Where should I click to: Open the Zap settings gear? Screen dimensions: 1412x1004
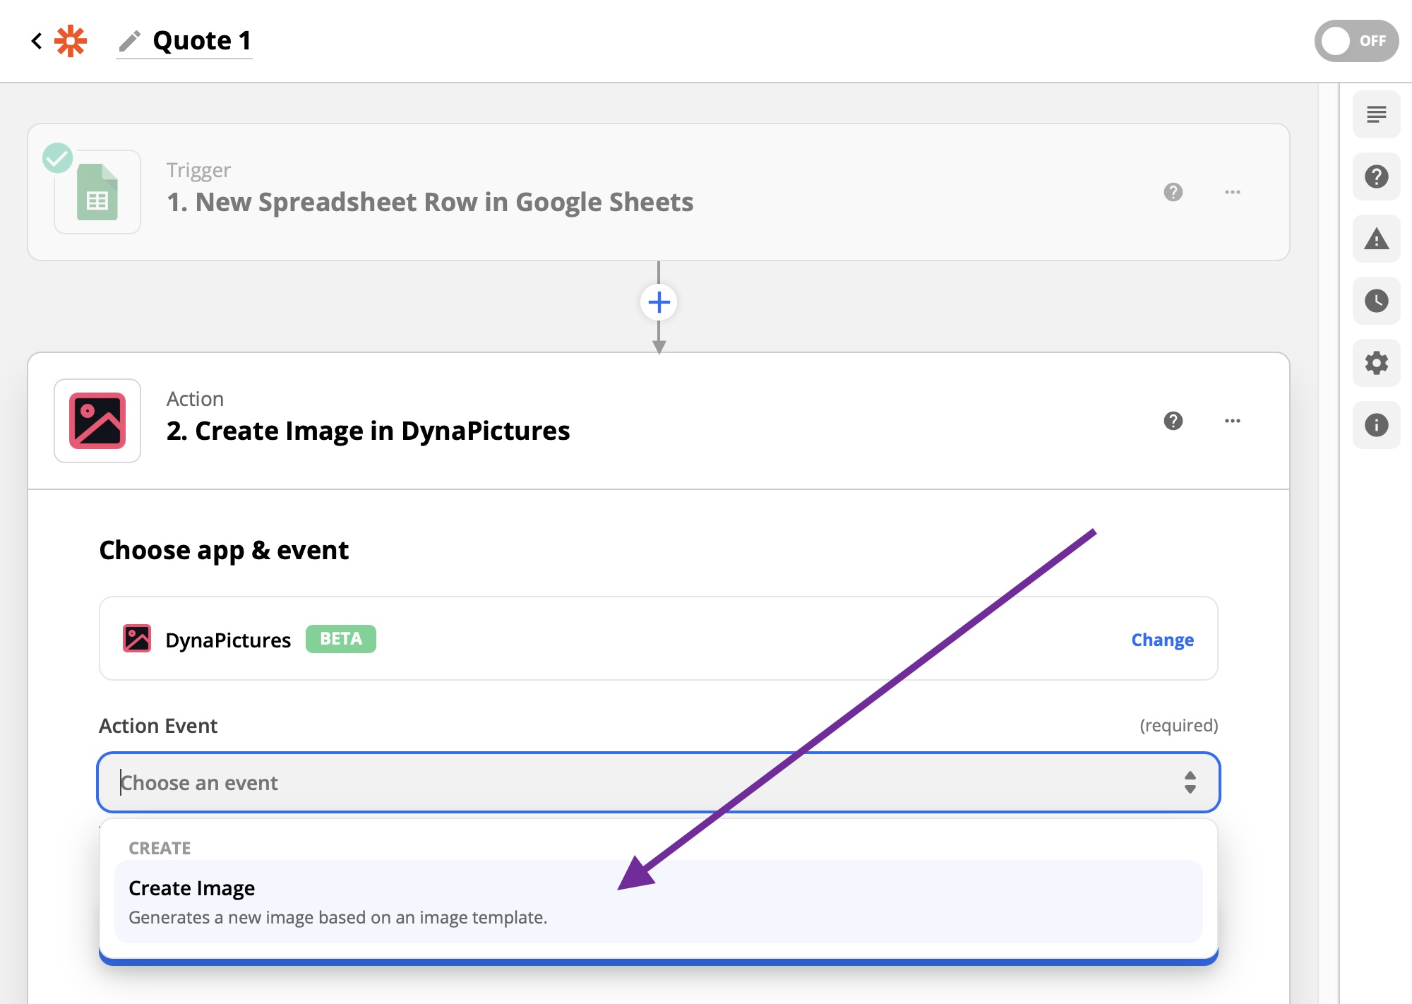pyautogui.click(x=1377, y=363)
